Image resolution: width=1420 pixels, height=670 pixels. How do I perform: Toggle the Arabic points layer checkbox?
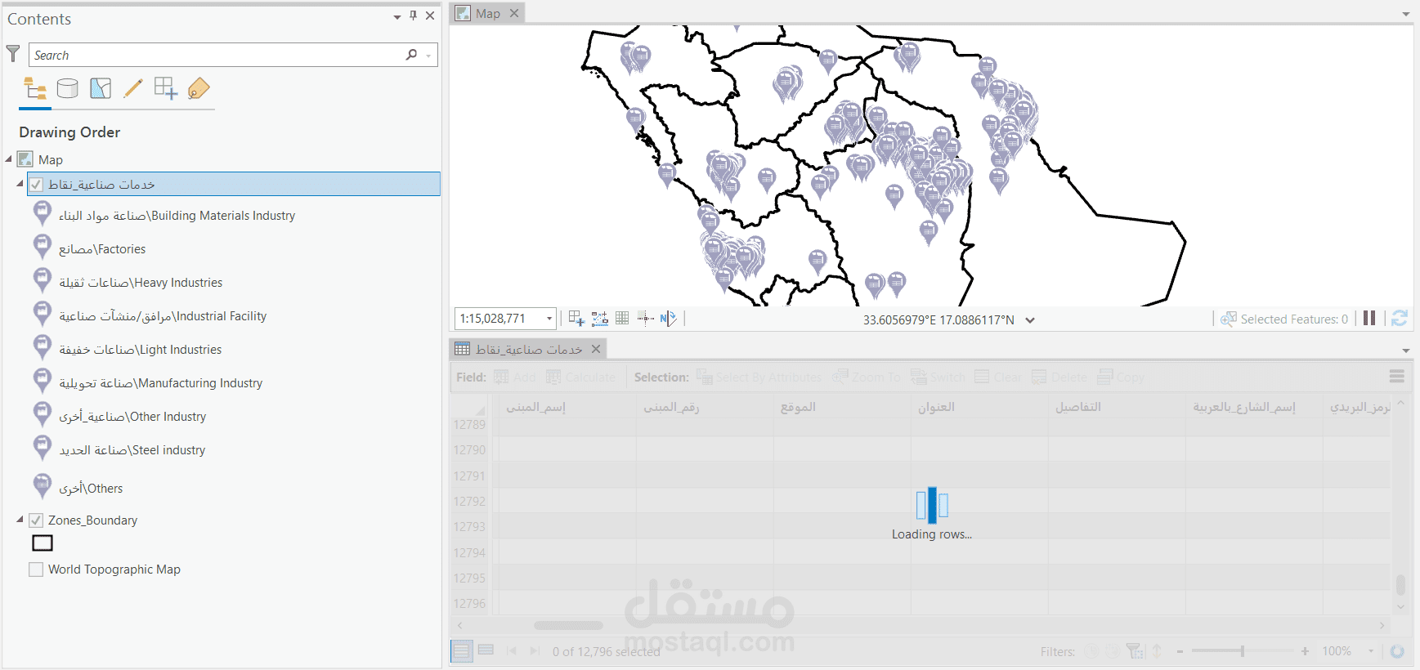click(x=36, y=185)
